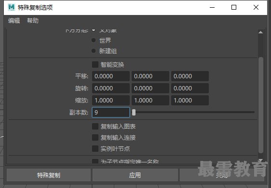
Task: Tick the 复制输入图表 checkbox
Action: pos(95,126)
